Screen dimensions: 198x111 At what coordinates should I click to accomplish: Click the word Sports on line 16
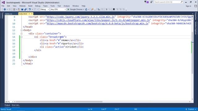[x=67, y=43]
